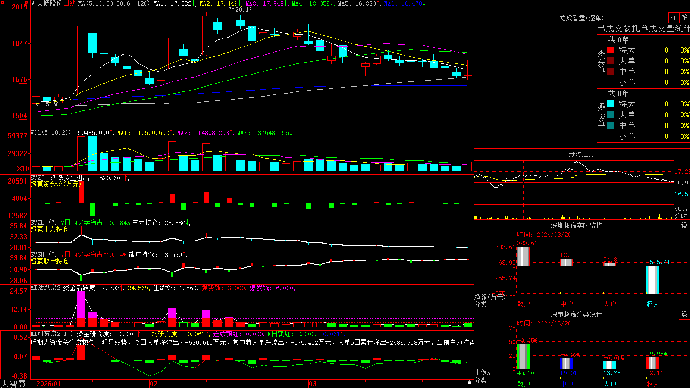Click the 龙虎看盘(逐单) panel title
690x388 pixels.
point(581,18)
